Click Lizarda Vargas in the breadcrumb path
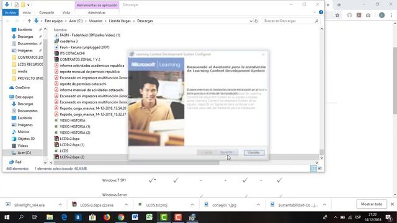 [x=120, y=21]
